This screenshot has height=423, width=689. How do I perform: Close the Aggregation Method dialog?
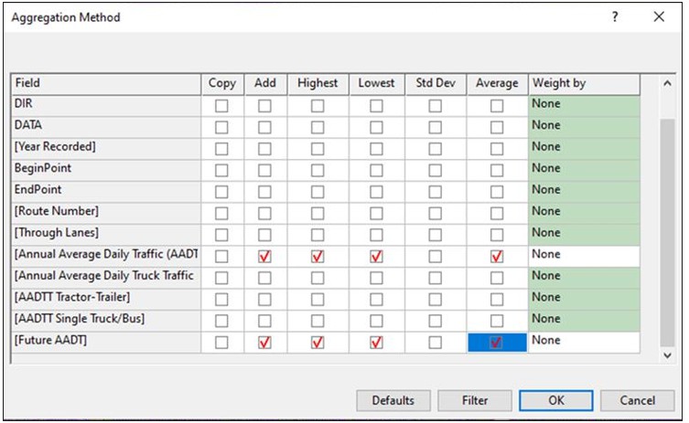[658, 16]
